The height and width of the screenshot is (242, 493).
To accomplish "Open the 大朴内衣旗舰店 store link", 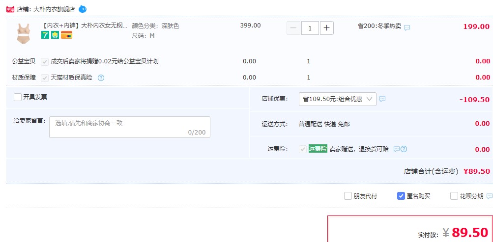I will click(x=54, y=9).
